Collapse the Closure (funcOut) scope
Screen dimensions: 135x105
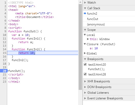tap(85, 44)
